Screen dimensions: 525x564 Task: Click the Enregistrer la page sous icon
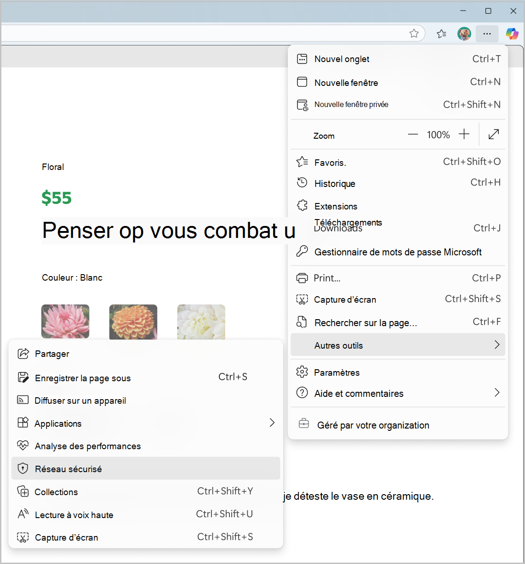[23, 378]
